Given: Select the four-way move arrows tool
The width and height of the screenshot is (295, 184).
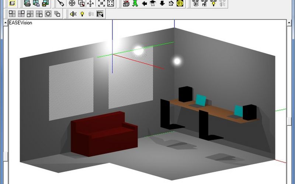Looking at the screenshot, I should pos(90,3).
